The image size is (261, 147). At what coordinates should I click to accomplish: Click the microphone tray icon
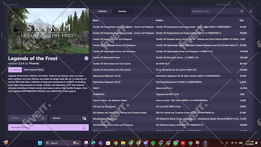click(227, 143)
